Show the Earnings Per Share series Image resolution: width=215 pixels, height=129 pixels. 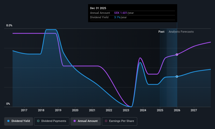(x=119, y=121)
